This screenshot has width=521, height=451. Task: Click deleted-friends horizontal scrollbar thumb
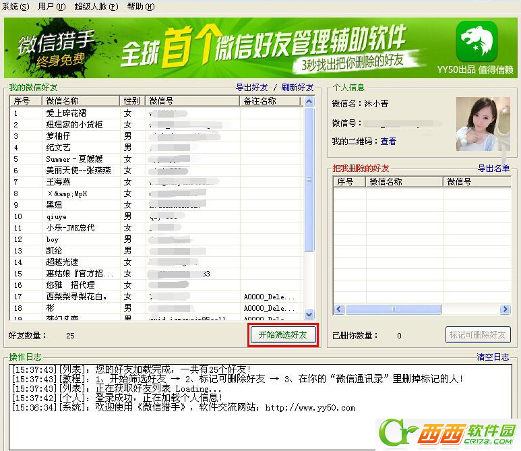394,309
